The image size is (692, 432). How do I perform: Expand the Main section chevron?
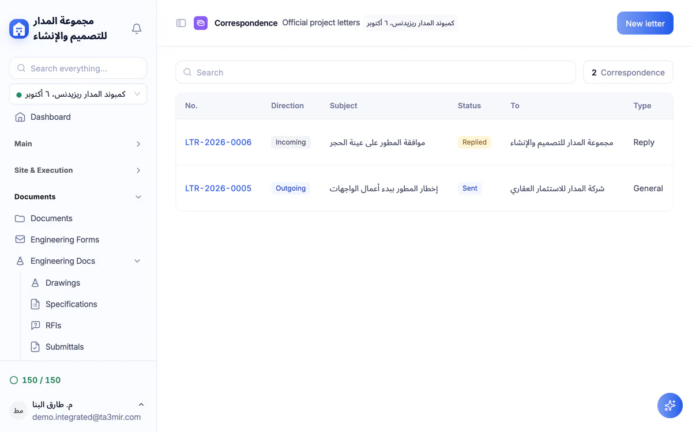tap(138, 144)
